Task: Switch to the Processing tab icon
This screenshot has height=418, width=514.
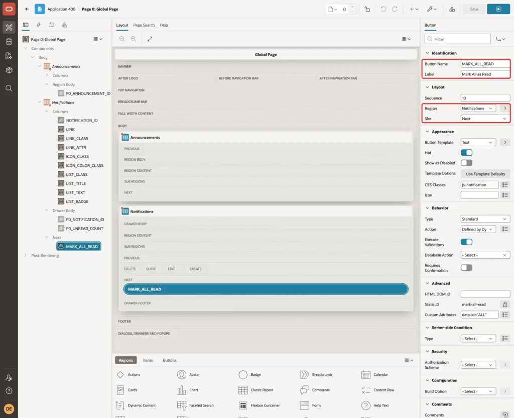Action: tap(52, 25)
